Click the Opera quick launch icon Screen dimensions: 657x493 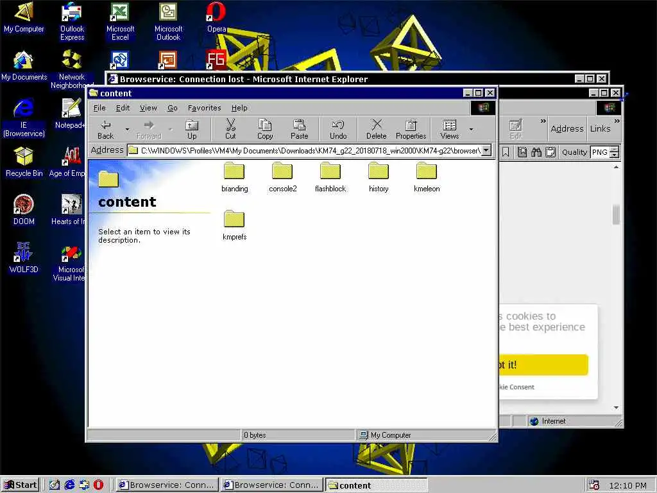(x=98, y=485)
